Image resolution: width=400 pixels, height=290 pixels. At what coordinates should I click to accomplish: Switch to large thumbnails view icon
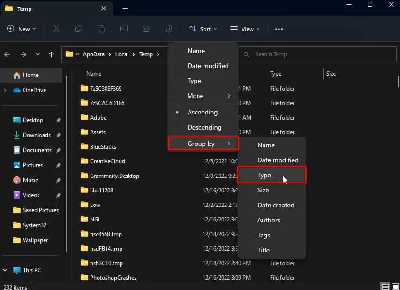pos(395,286)
